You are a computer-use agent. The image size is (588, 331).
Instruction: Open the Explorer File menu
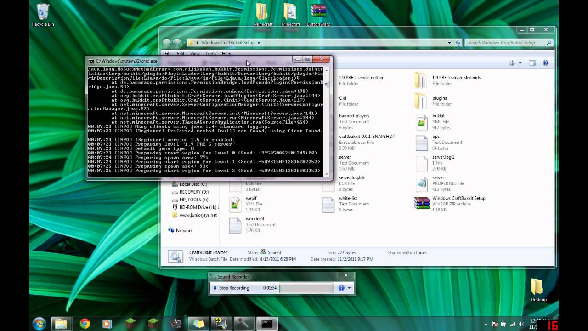click(x=168, y=54)
